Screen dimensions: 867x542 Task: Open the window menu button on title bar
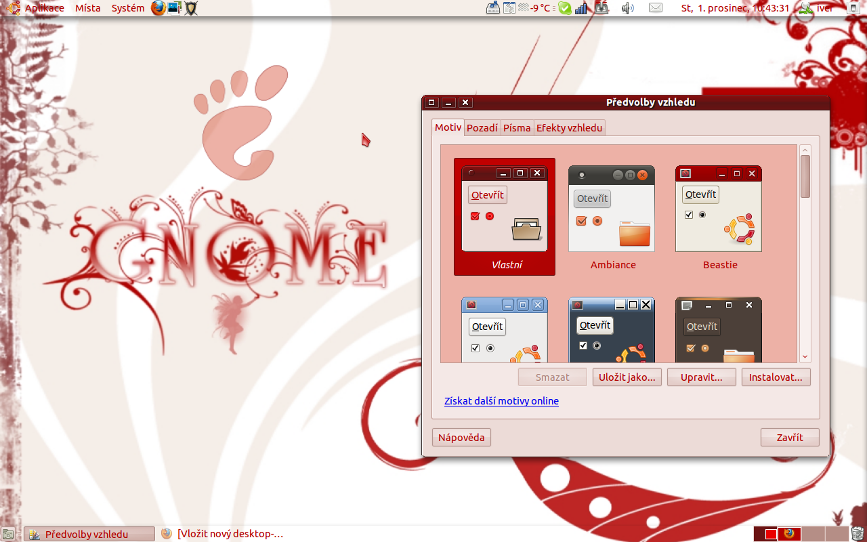pos(431,102)
